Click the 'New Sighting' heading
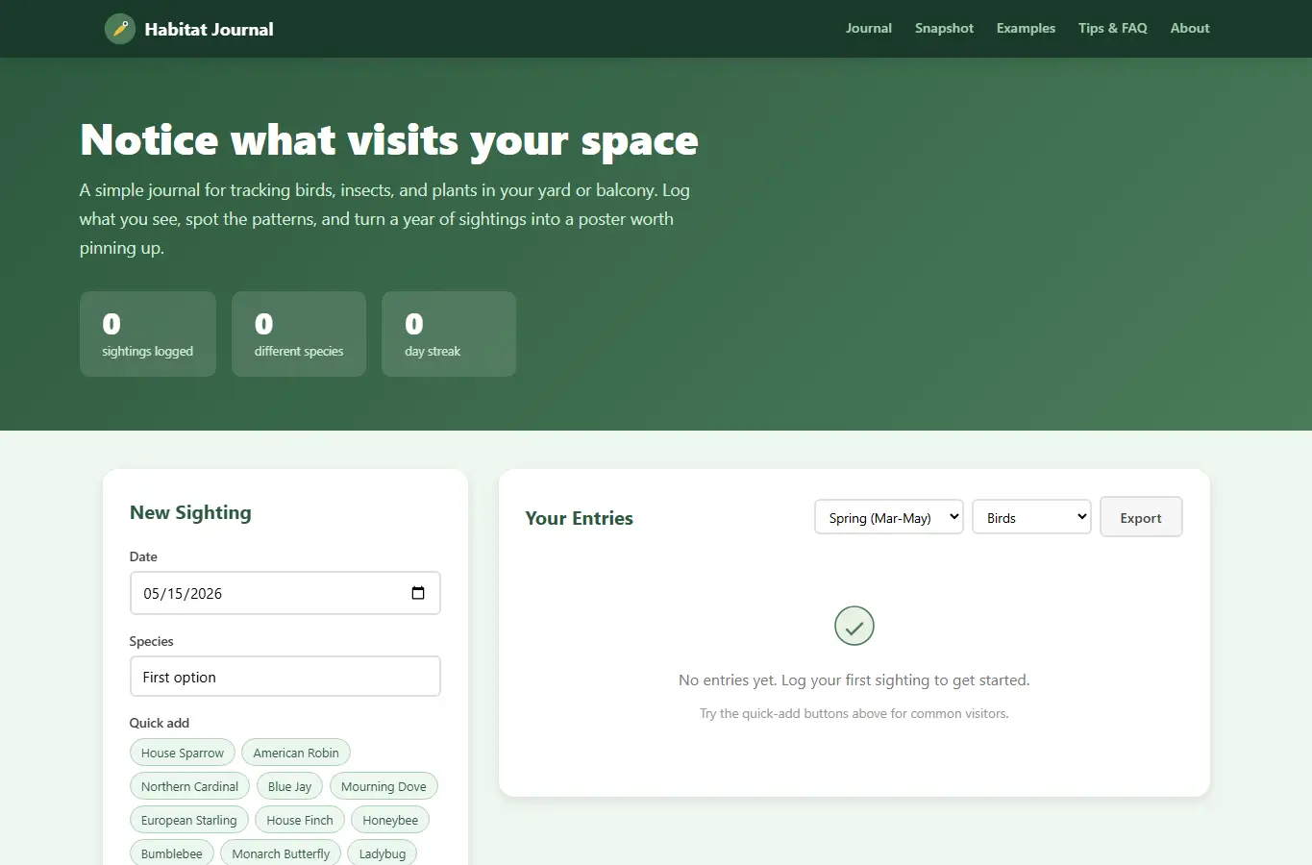Viewport: 1312px width, 865px height. 190,512
